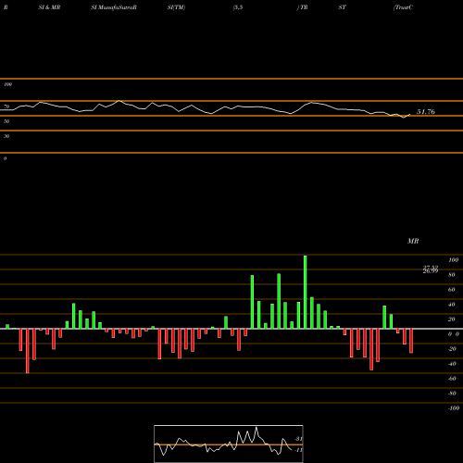The height and width of the screenshot is (463, 463).
Task: Click the MR axis label 80
Action: coord(452,275)
